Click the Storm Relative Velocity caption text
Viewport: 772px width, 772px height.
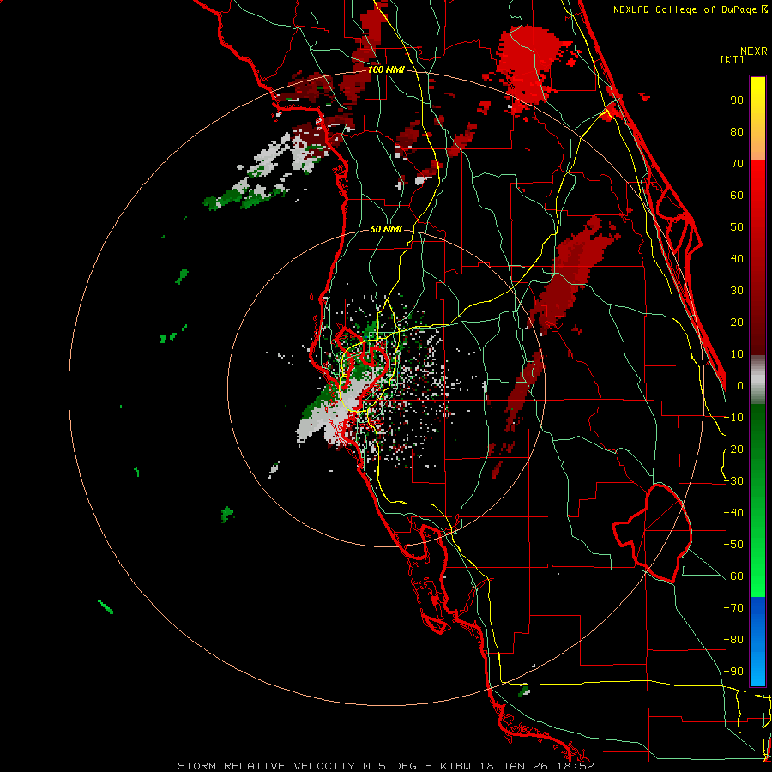(x=385, y=766)
